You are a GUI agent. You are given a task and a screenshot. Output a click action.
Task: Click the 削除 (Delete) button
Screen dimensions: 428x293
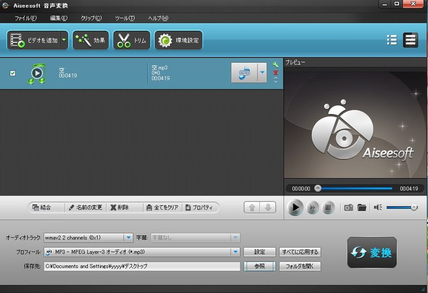tap(119, 207)
